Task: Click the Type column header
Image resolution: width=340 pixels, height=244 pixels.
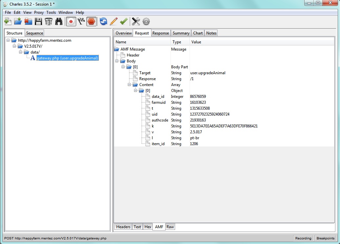Action: tap(180, 42)
